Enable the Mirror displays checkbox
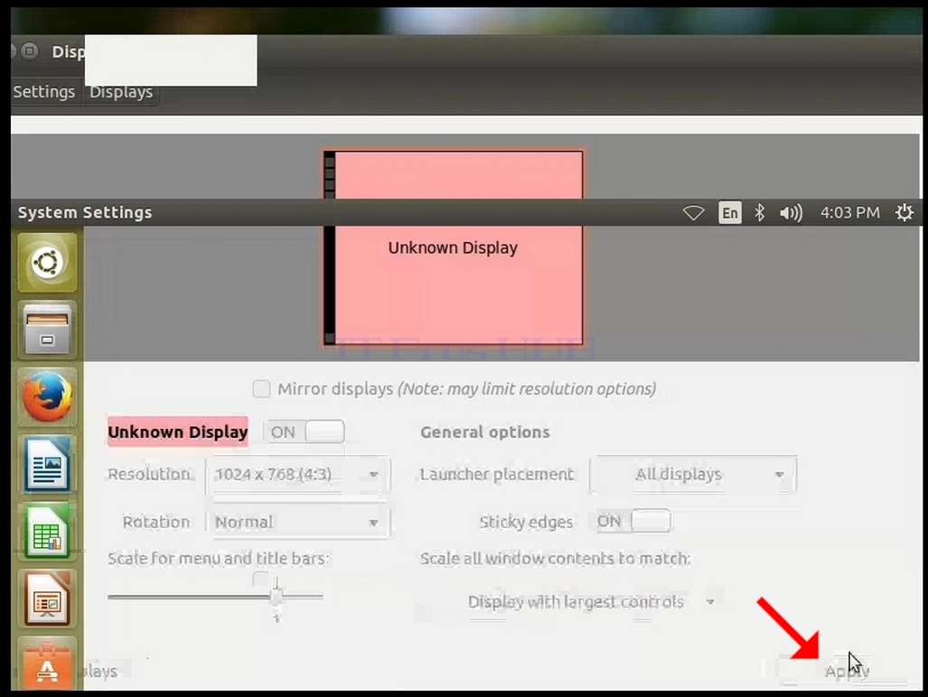The width and height of the screenshot is (928, 697). pyautogui.click(x=261, y=389)
